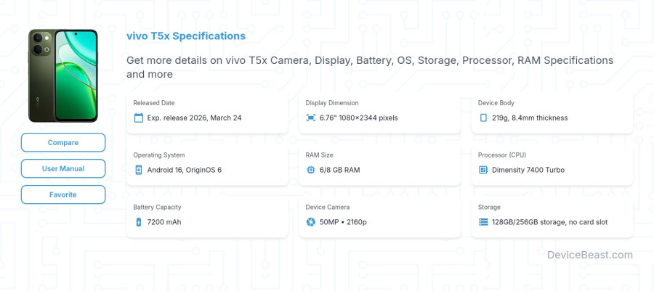This screenshot has height=291, width=654.
Task: Select text 'Dimensity 7400 Turbo'
Action: [528, 170]
